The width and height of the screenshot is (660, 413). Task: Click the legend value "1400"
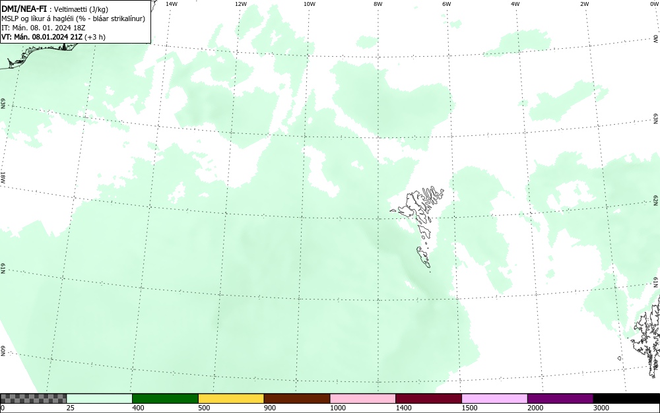(403, 408)
